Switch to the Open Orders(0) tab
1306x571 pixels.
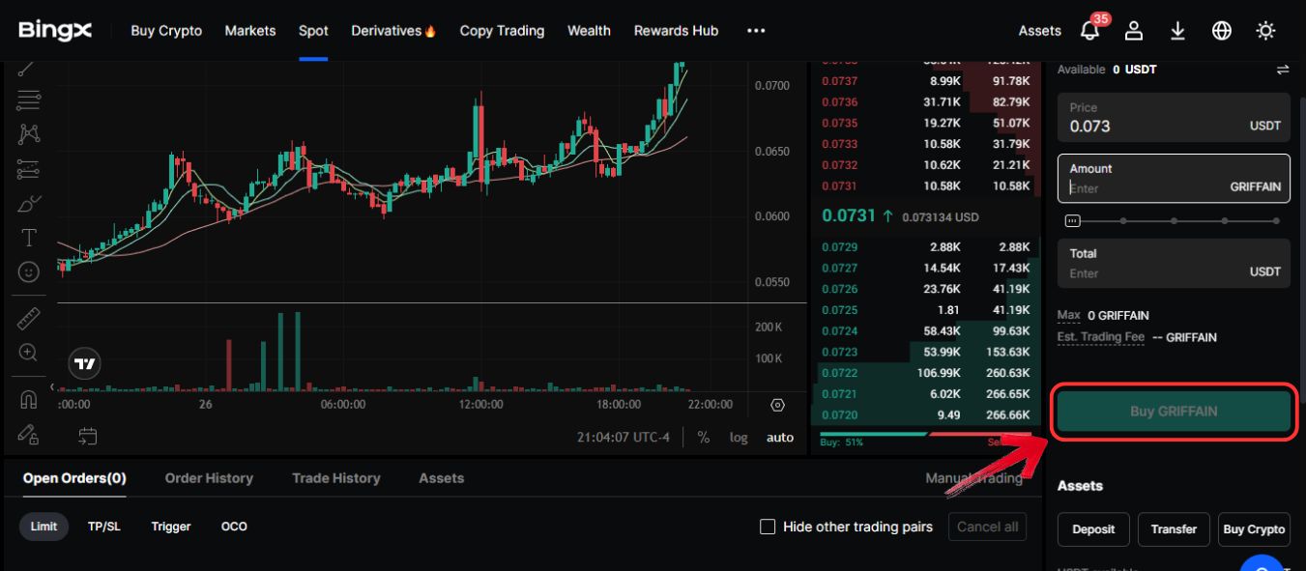point(74,478)
